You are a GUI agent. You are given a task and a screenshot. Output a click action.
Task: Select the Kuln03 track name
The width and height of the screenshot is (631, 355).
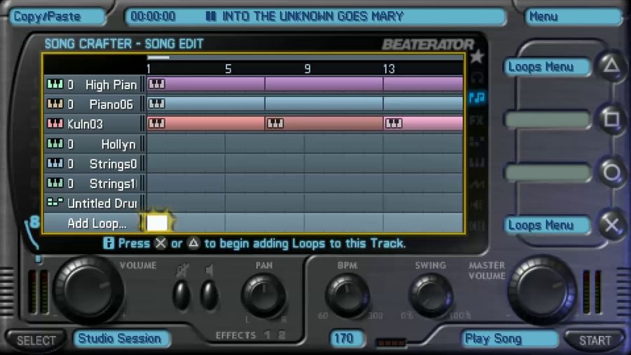click(85, 124)
